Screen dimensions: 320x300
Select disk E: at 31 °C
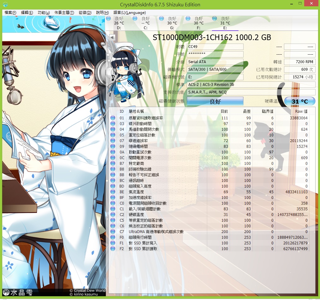pyautogui.click(x=225, y=23)
